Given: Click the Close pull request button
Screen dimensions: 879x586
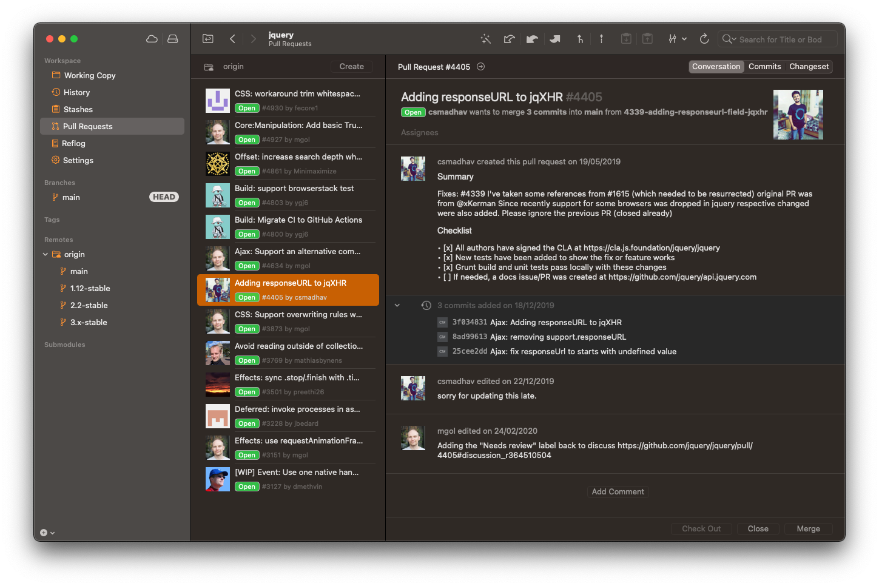Looking at the screenshot, I should [758, 529].
